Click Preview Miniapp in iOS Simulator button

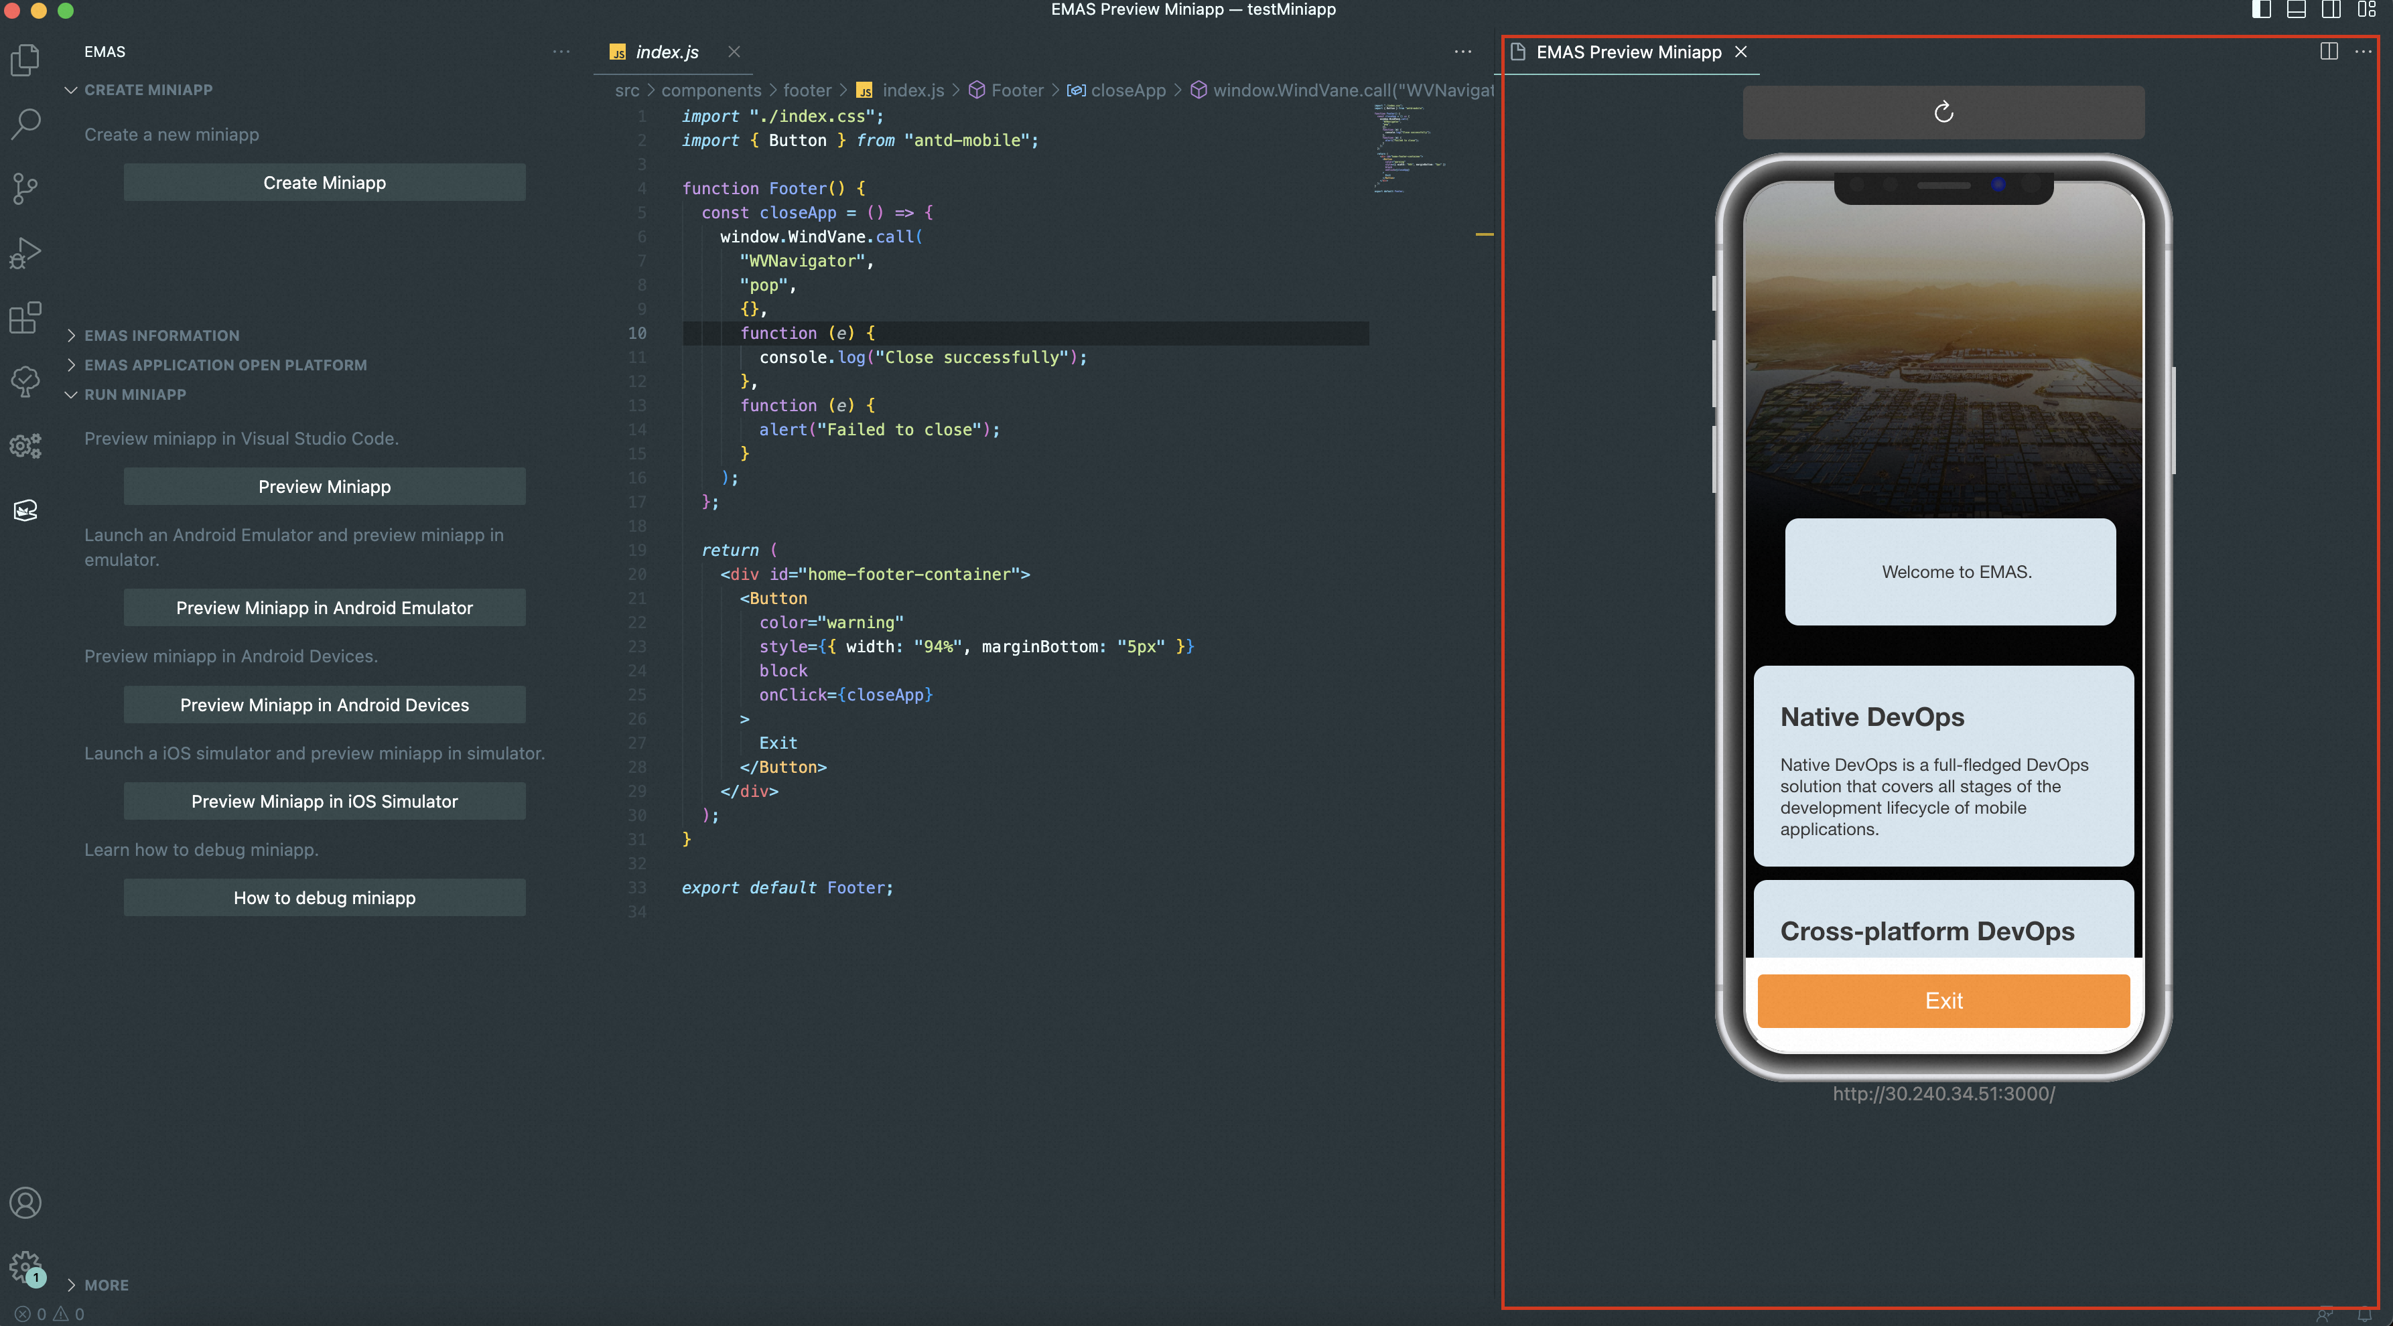click(324, 802)
